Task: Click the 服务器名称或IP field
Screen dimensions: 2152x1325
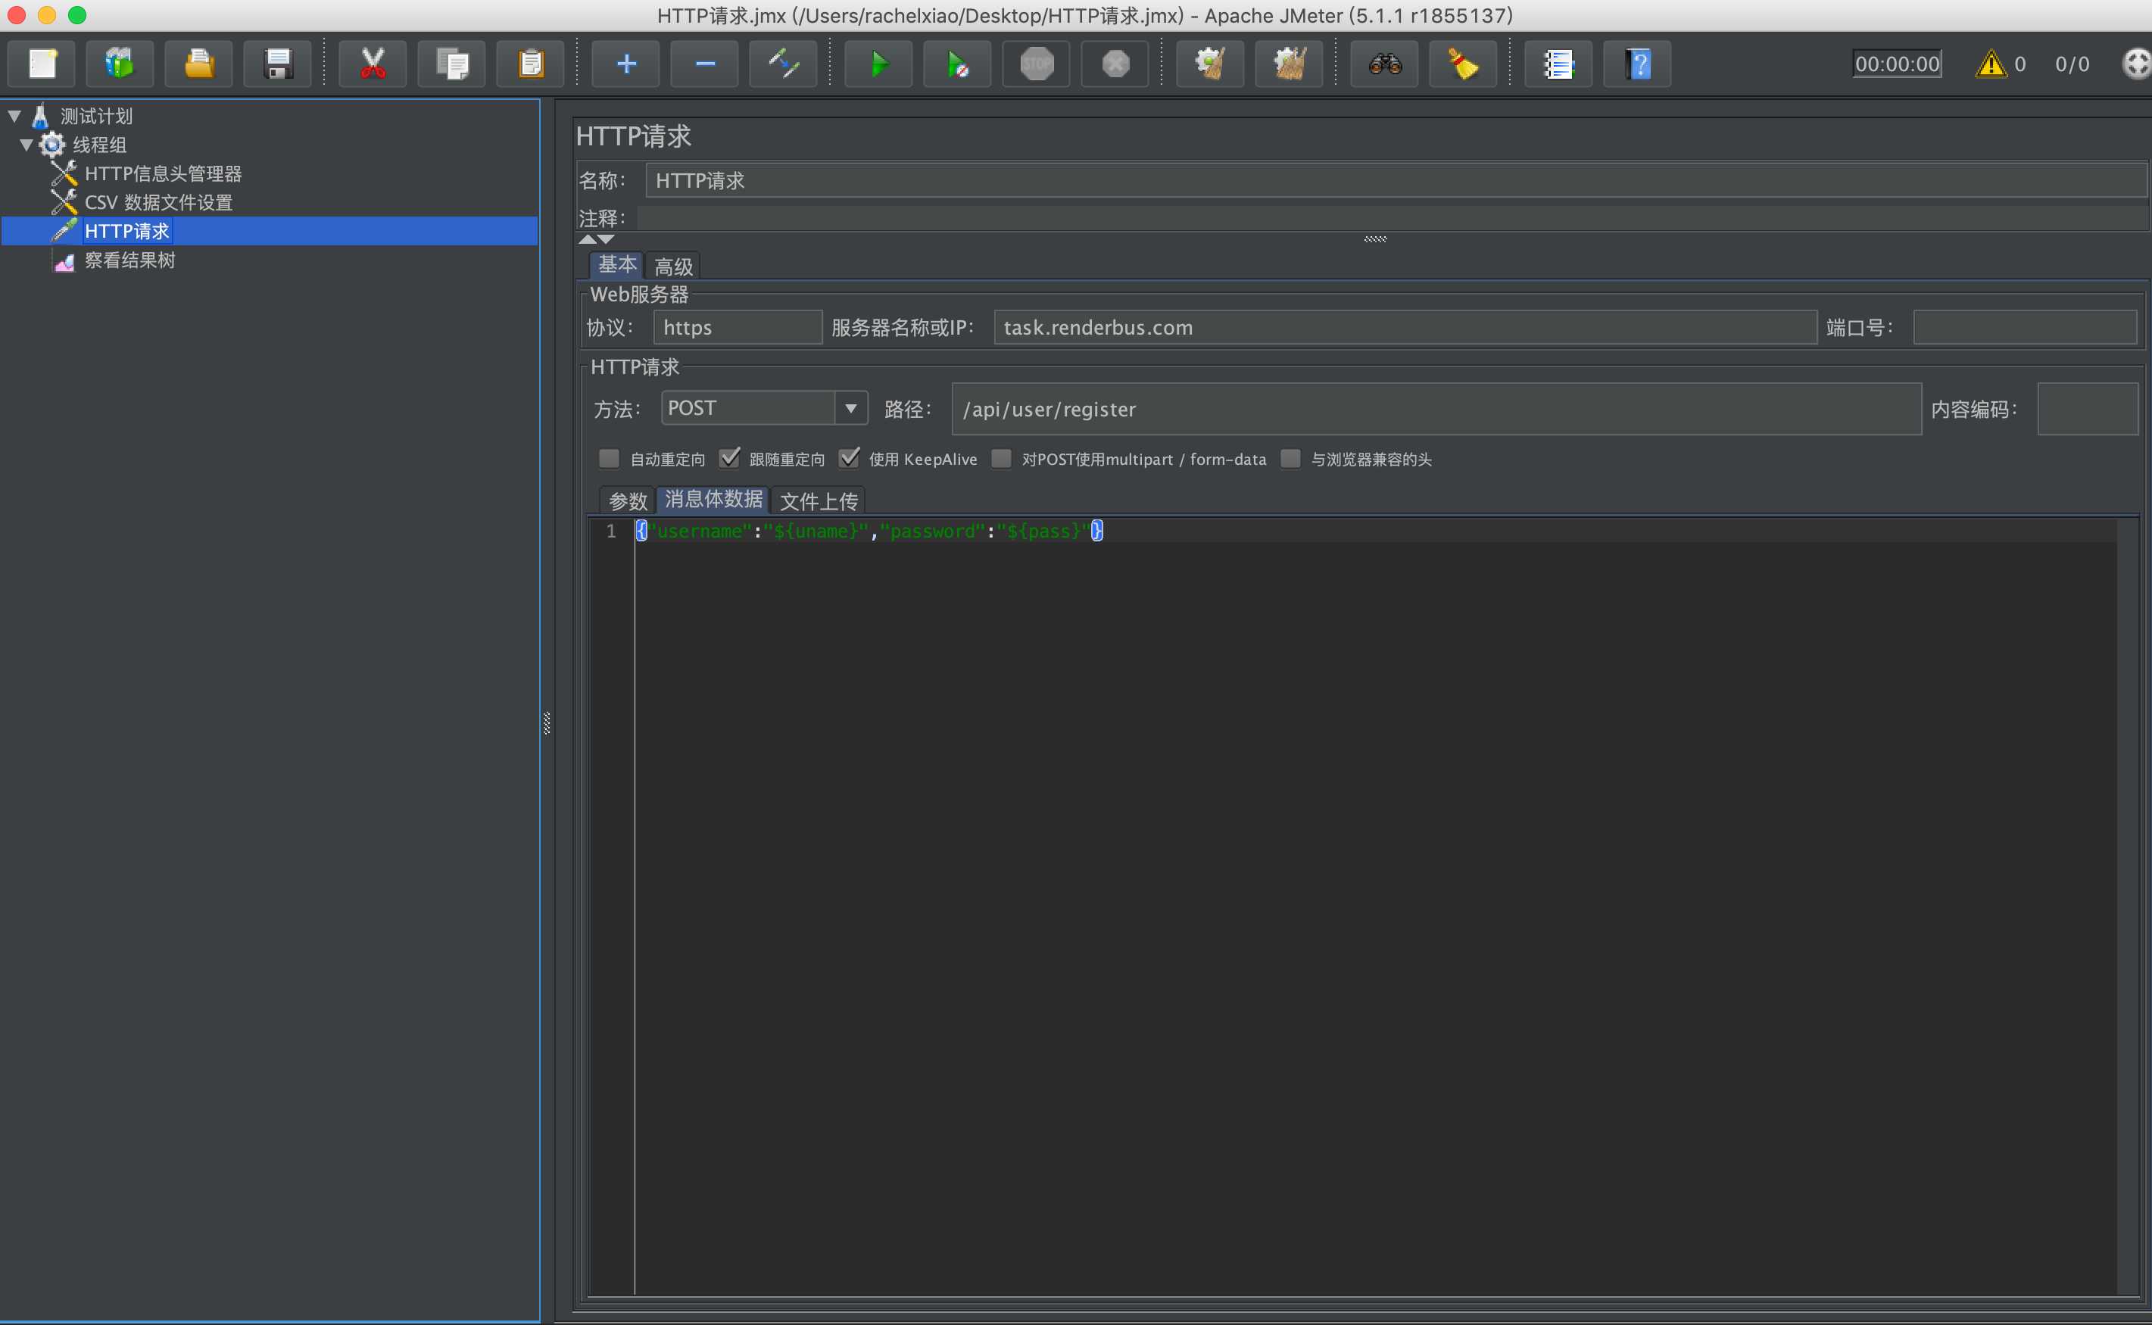Action: pyautogui.click(x=1405, y=327)
